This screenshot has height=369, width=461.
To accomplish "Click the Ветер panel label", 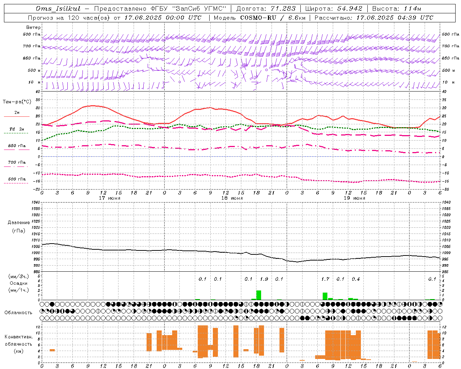I will (33, 27).
